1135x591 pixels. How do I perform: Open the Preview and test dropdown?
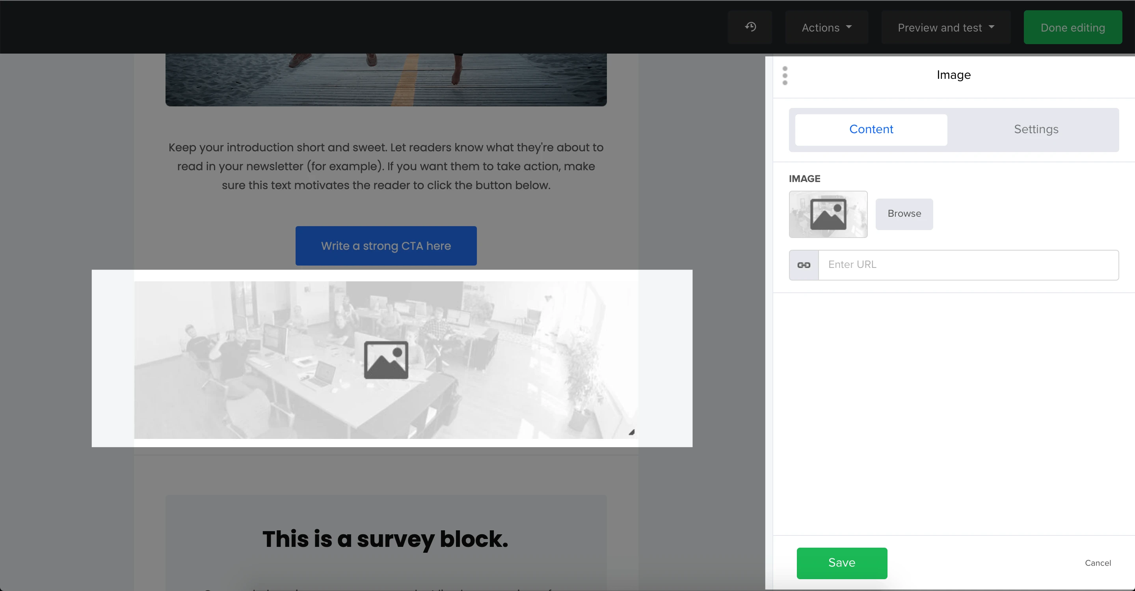pyautogui.click(x=945, y=28)
